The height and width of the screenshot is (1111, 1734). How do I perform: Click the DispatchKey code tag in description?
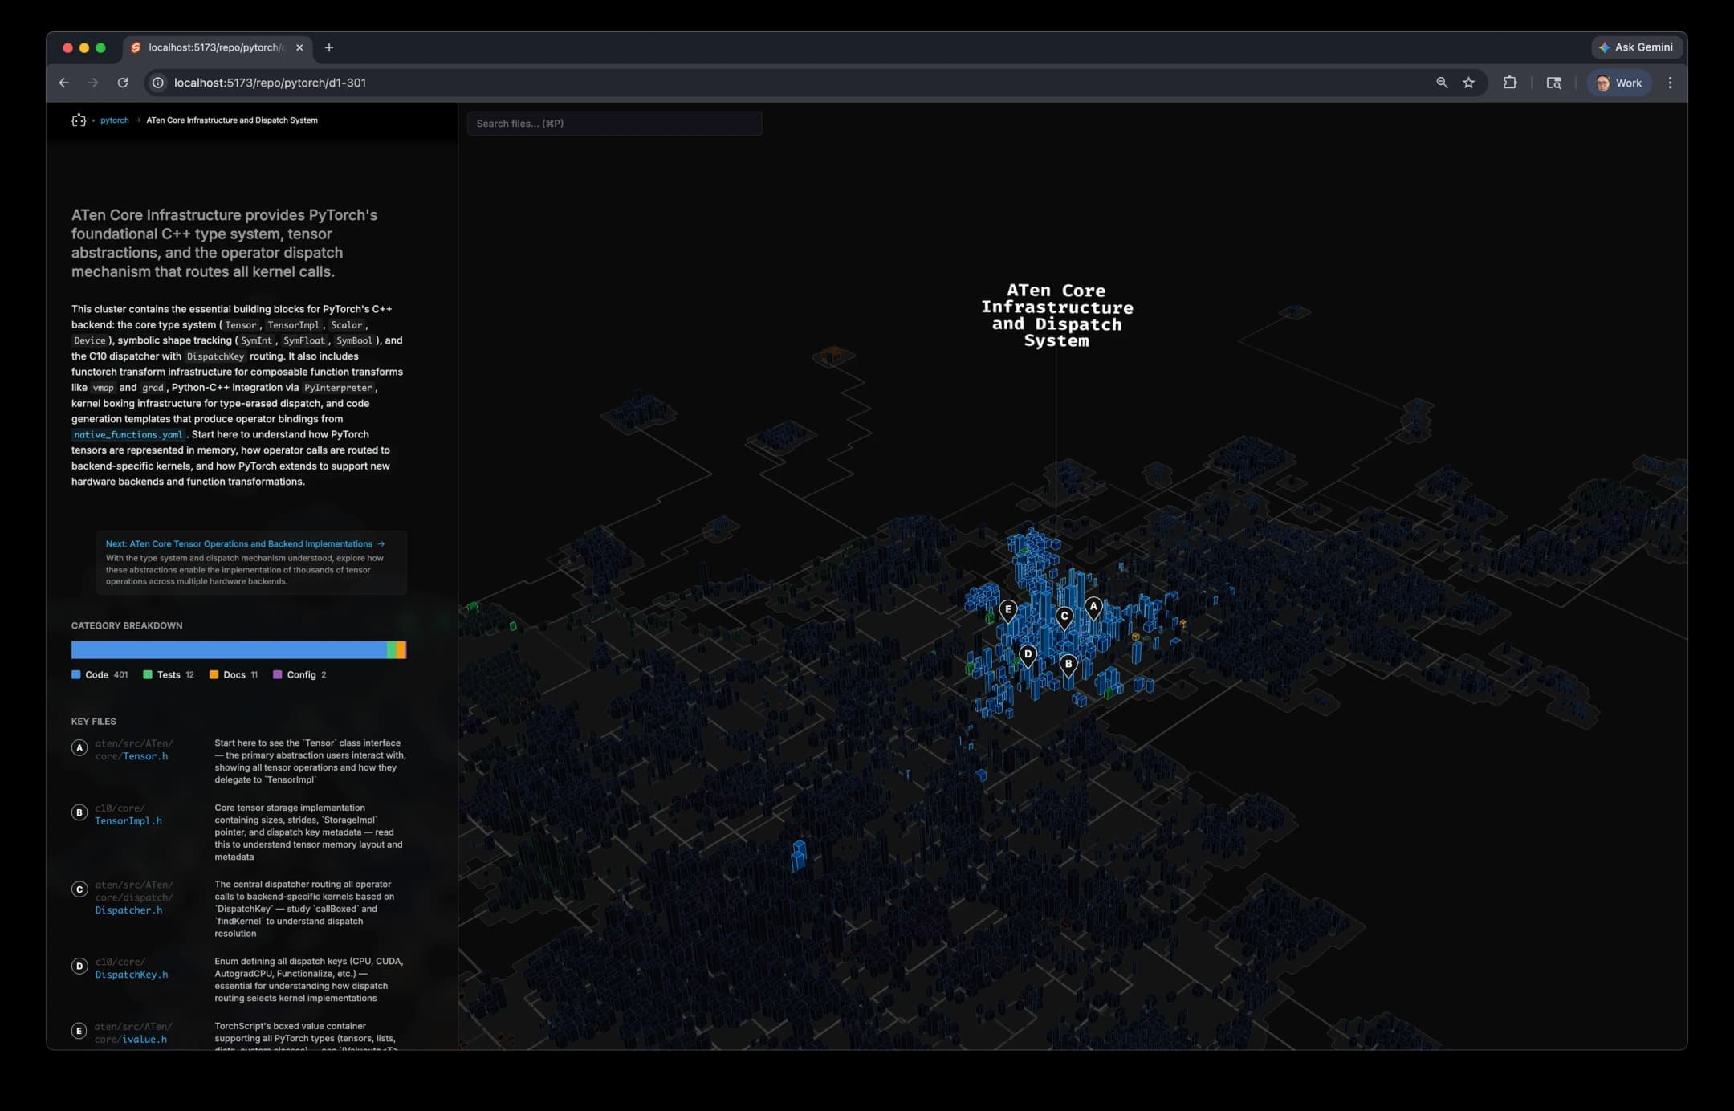pyautogui.click(x=215, y=356)
